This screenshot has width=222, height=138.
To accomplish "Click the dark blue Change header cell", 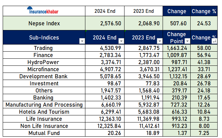I will [x=176, y=11].
